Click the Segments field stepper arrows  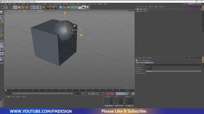pos(152,69)
